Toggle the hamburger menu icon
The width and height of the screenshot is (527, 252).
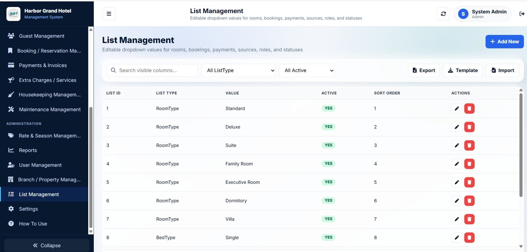click(x=109, y=14)
